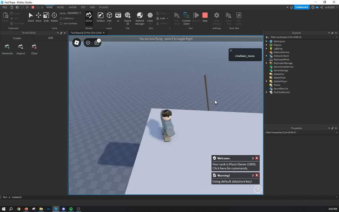Expand the ReplicatedStorage tree node
The height and width of the screenshot is (212, 339).
point(267,63)
